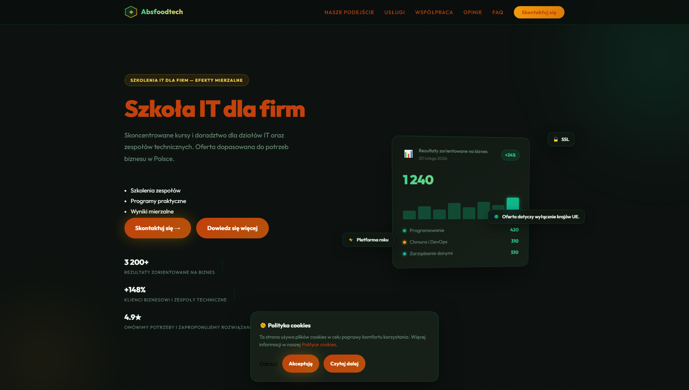Click Rezultaty zorientowane na biznes card title

pyautogui.click(x=453, y=151)
